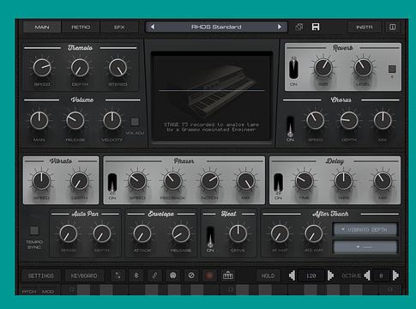Image resolution: width=416 pixels, height=309 pixels.
Task: Click the Vibrato Speed knob
Action: click(41, 181)
